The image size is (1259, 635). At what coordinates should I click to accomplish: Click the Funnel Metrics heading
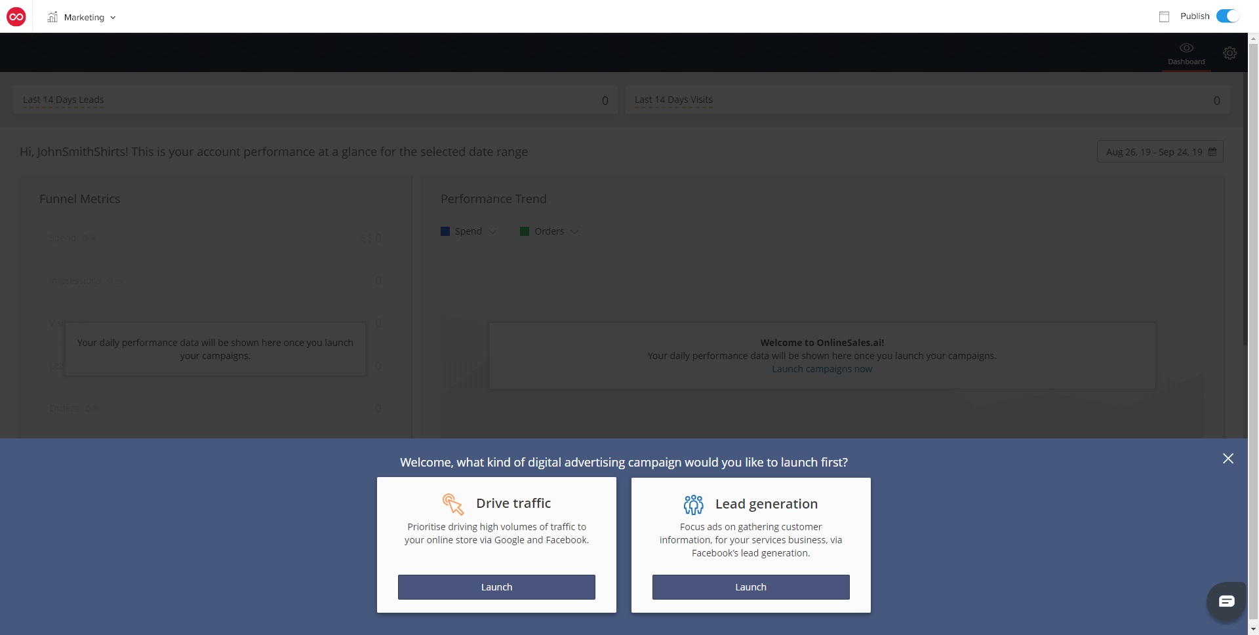[x=80, y=199]
